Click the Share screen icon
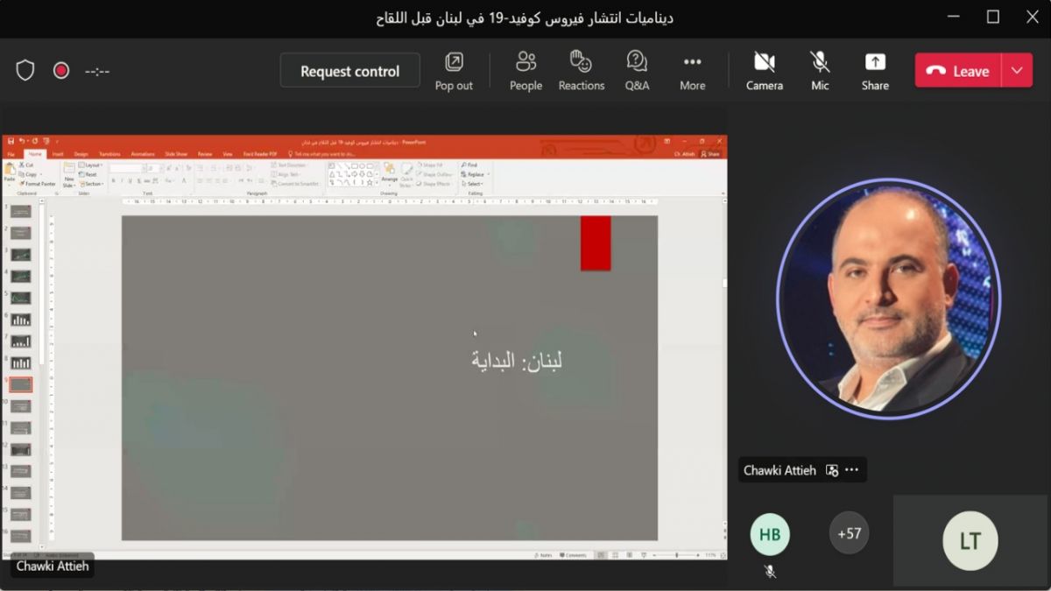 874,70
